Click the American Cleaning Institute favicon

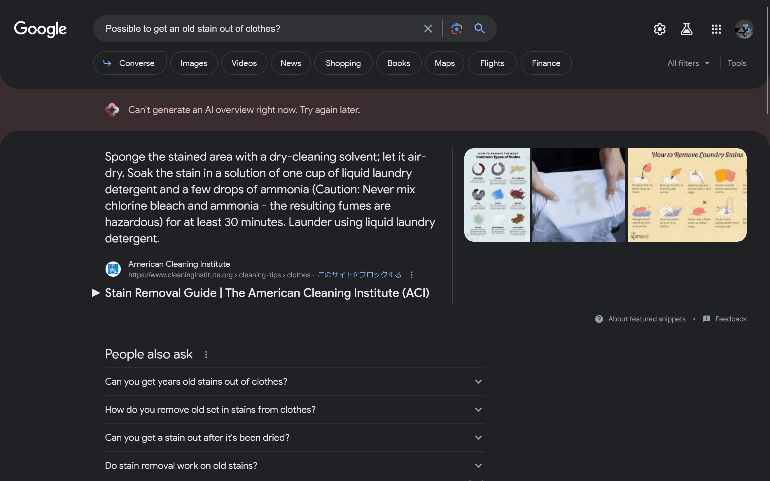pos(113,269)
